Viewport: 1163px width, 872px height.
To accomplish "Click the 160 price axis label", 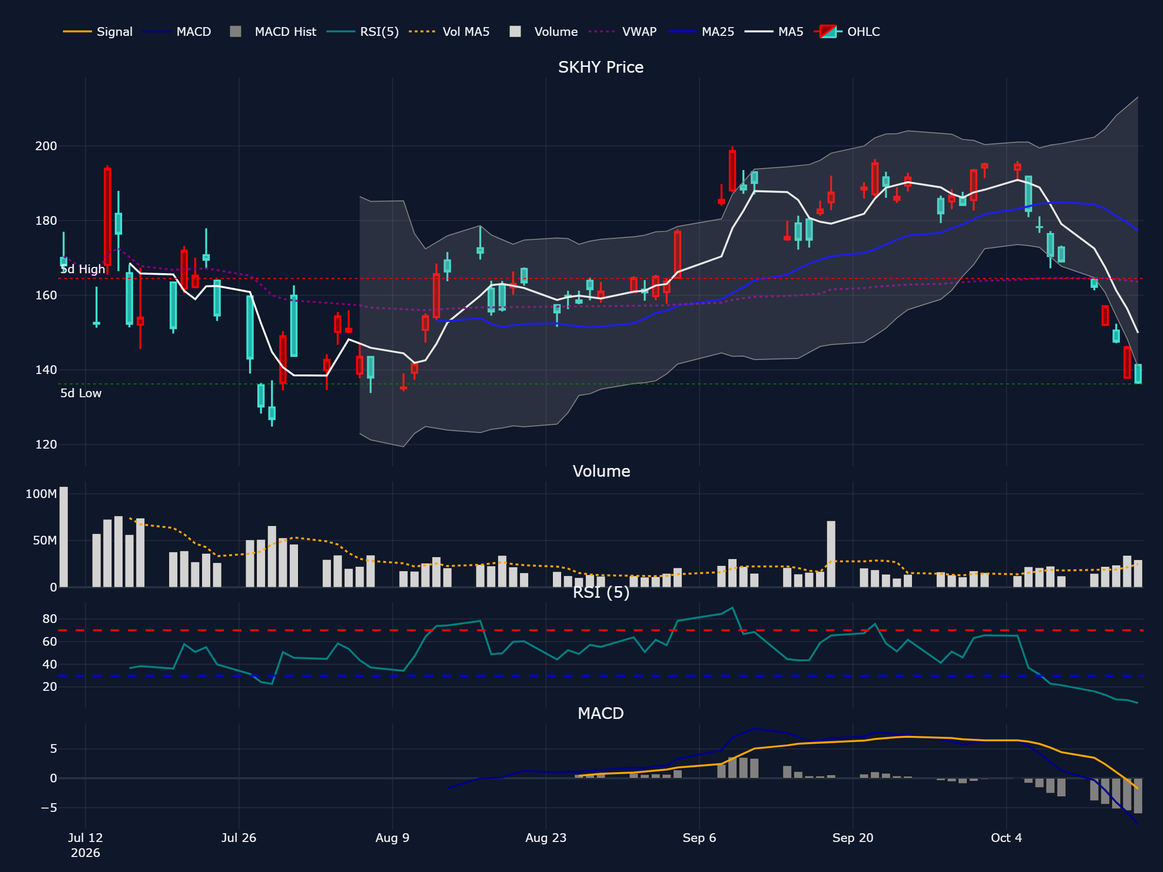I will coord(46,296).
